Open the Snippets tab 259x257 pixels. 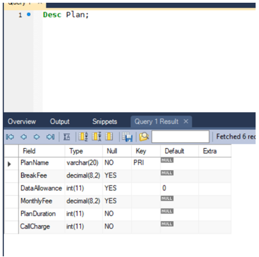point(105,122)
